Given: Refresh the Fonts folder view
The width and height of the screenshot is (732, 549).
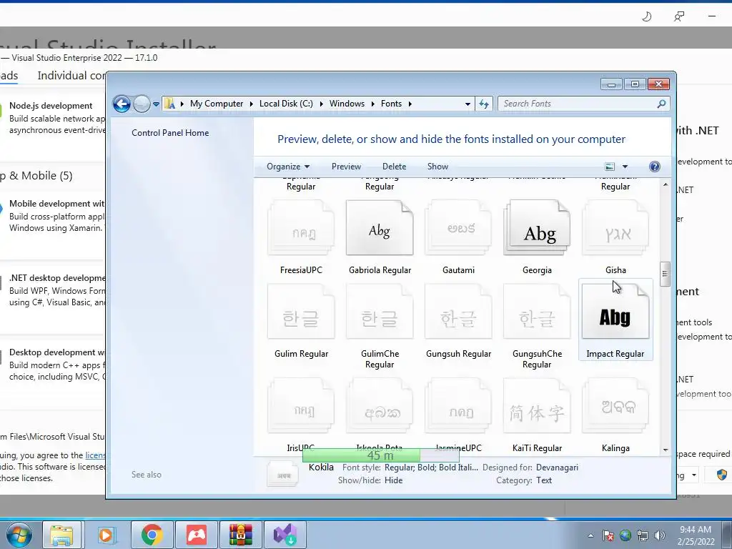Looking at the screenshot, I should 484,104.
